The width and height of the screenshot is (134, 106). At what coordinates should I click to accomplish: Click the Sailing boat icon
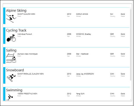point(11,58)
